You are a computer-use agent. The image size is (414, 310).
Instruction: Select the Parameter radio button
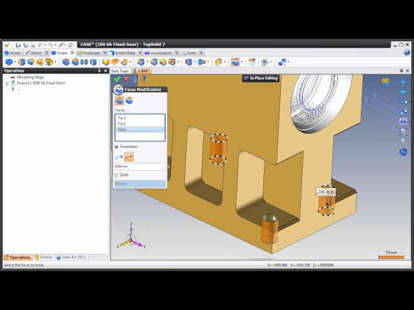pos(116,147)
